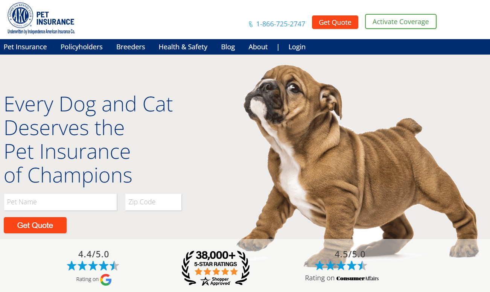
Task: Visit the Blog page
Action: click(228, 47)
